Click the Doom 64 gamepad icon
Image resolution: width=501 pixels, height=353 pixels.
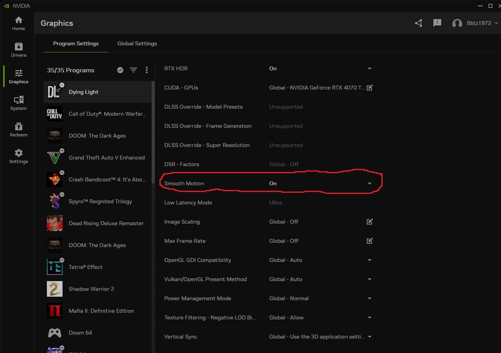(x=55, y=333)
